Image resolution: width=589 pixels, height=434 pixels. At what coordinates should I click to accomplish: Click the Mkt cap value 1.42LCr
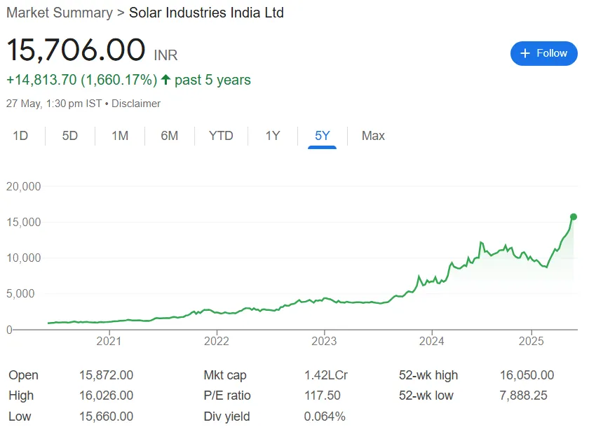point(326,375)
